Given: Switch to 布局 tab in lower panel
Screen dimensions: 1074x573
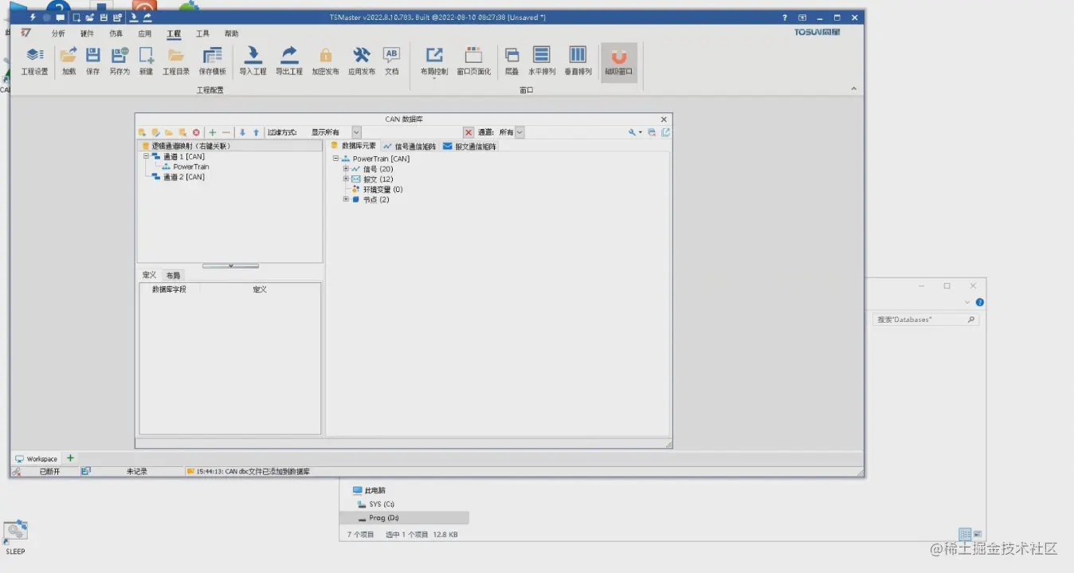Looking at the screenshot, I should point(173,275).
